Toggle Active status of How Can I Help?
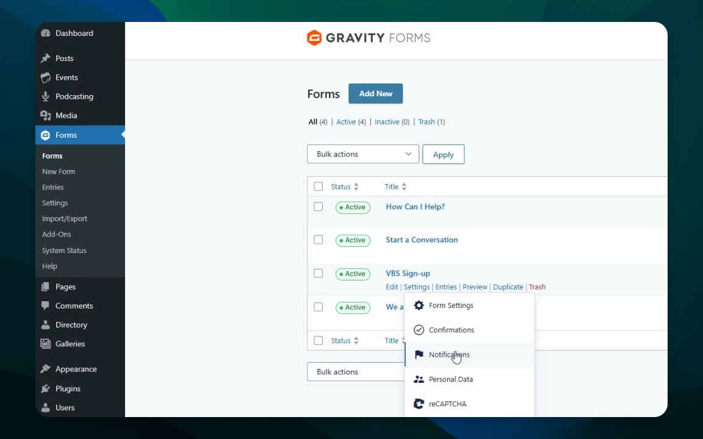The width and height of the screenshot is (703, 439). 353,207
